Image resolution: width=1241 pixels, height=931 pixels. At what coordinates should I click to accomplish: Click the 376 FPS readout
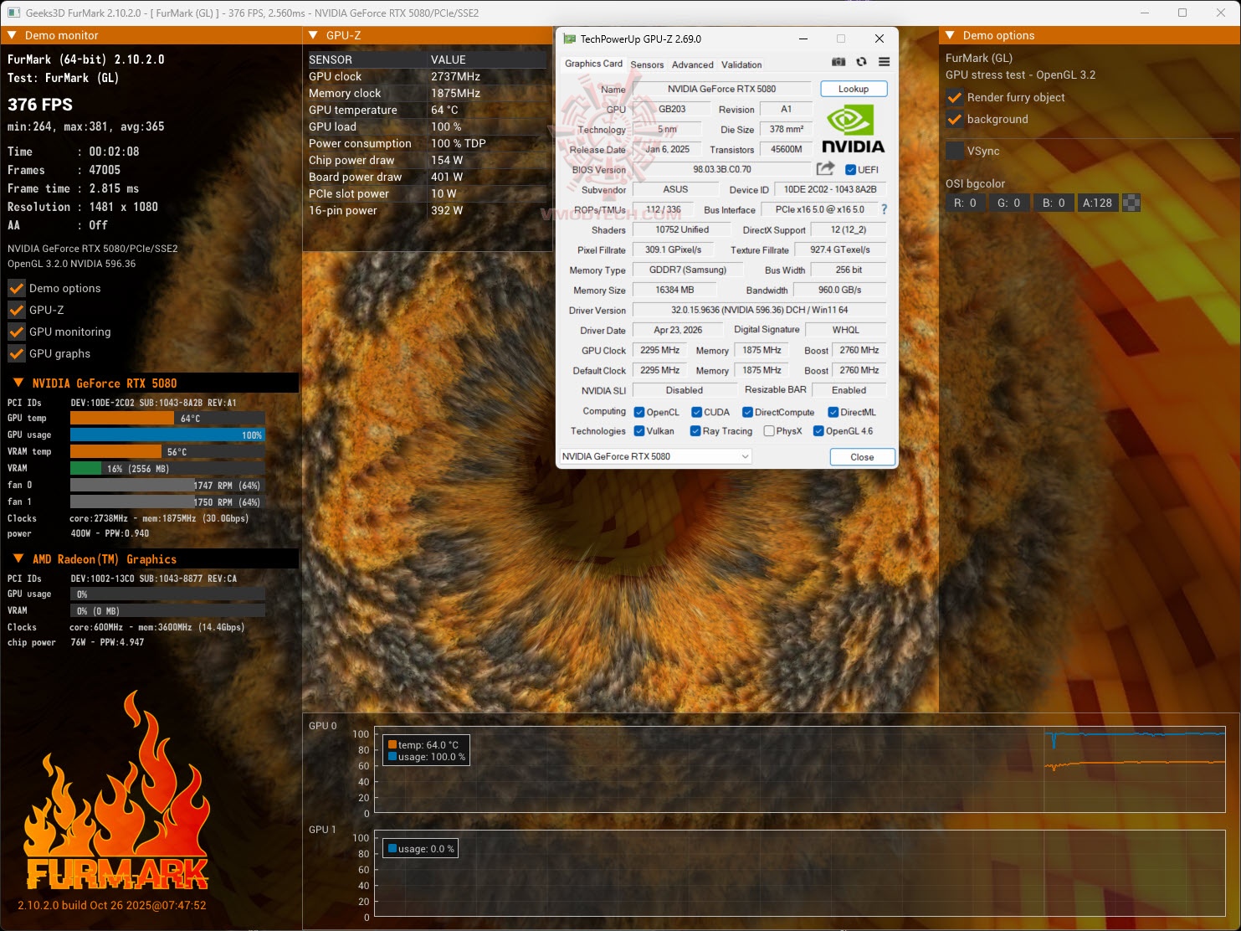pos(40,105)
